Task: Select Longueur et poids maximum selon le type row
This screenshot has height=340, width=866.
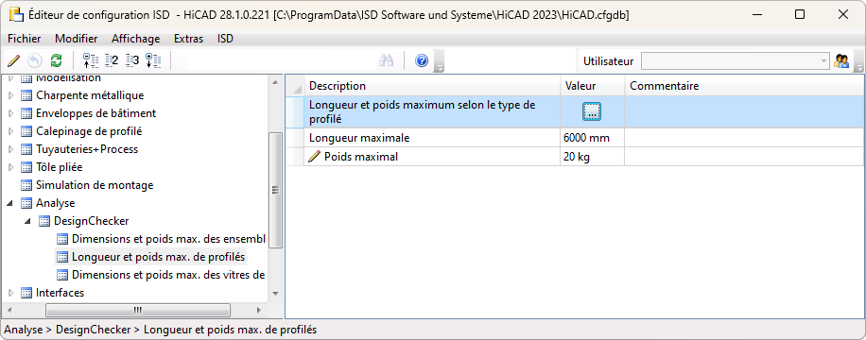Action: [432, 111]
